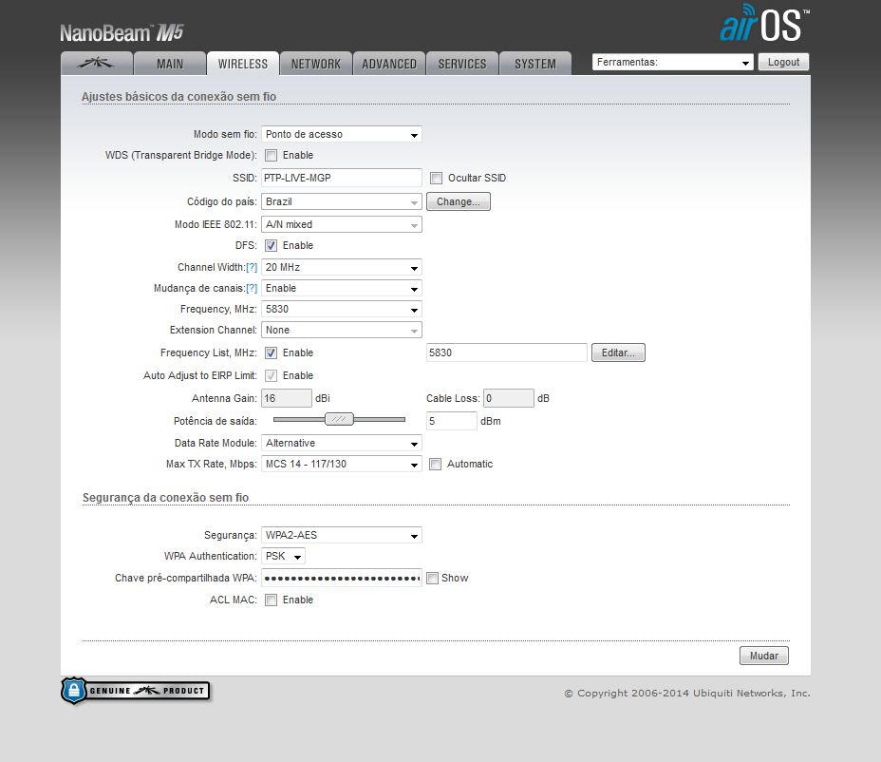The height and width of the screenshot is (762, 881).
Task: Click the airOS logo
Action: pos(764,24)
